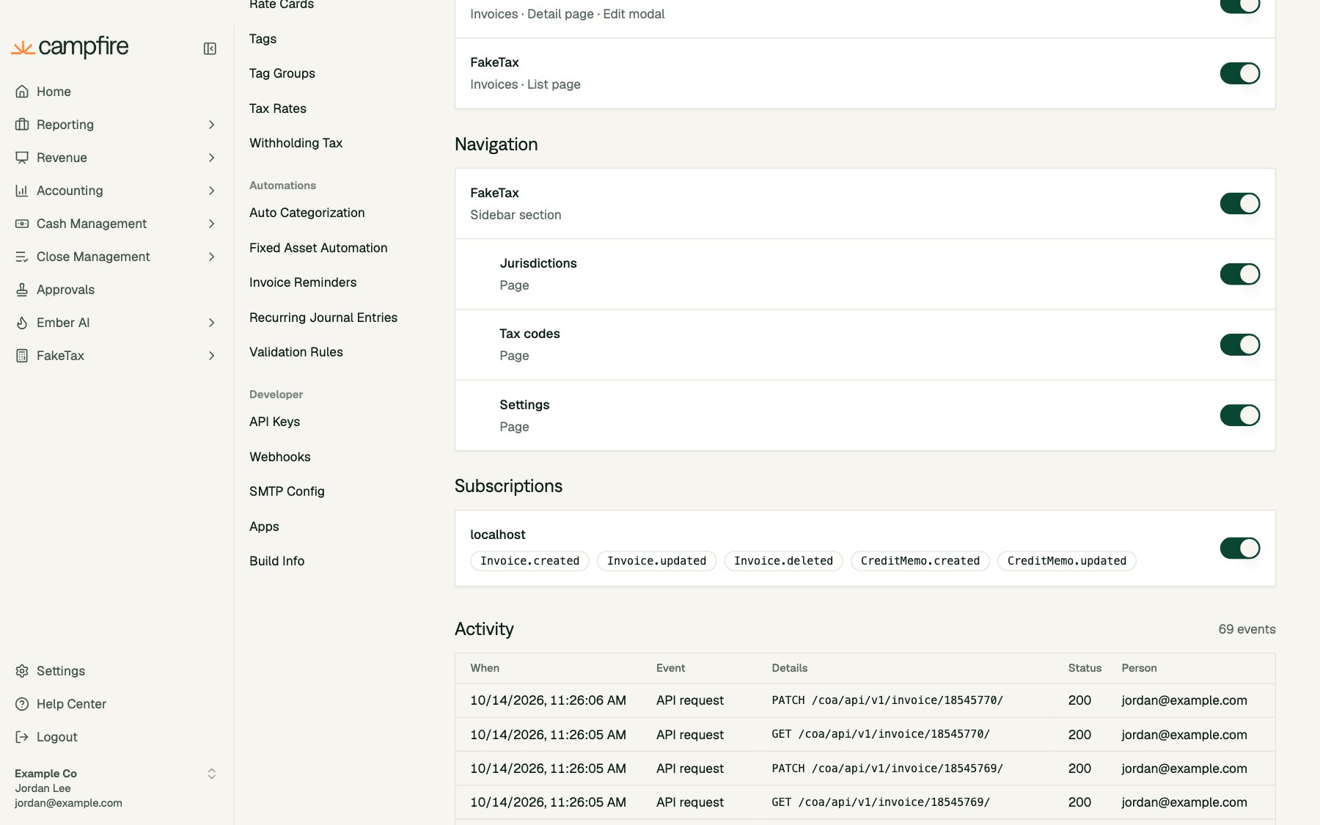Click the Cash Management money icon
The image size is (1320, 825).
pos(22,224)
